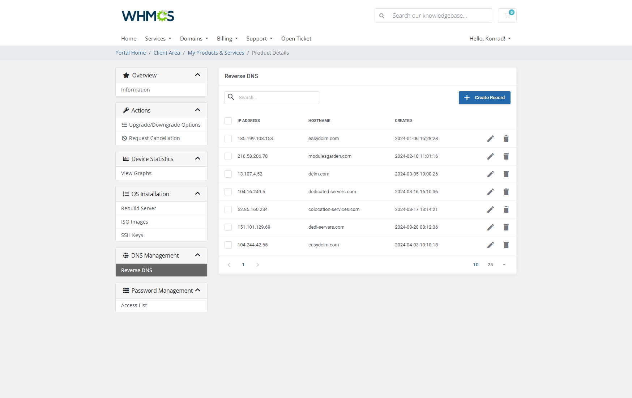Toggle the select-all checkbox in table header
This screenshot has width=632, height=398.
pyautogui.click(x=228, y=121)
